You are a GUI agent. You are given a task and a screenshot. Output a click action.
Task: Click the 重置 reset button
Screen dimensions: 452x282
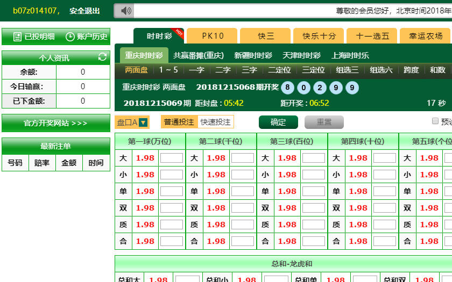(x=323, y=122)
